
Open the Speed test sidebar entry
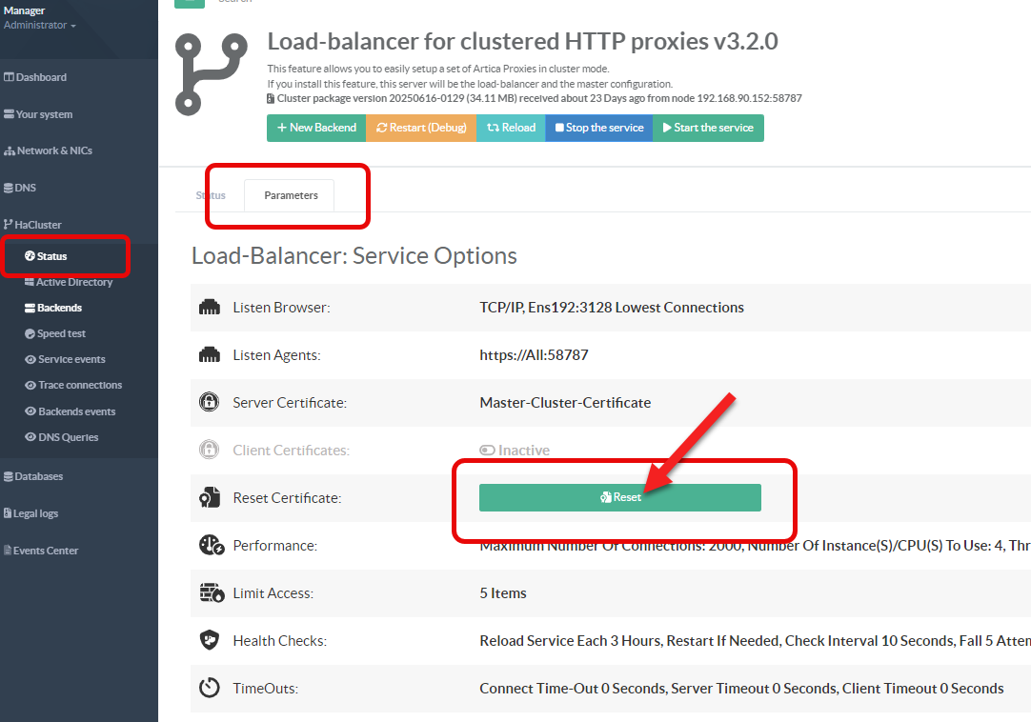[61, 333]
